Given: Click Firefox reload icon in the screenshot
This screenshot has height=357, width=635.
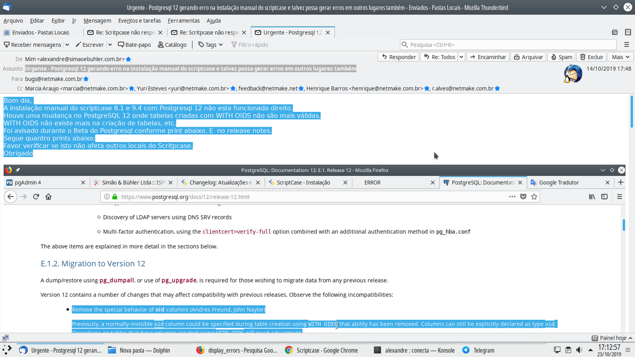Looking at the screenshot, I should pos(36,197).
